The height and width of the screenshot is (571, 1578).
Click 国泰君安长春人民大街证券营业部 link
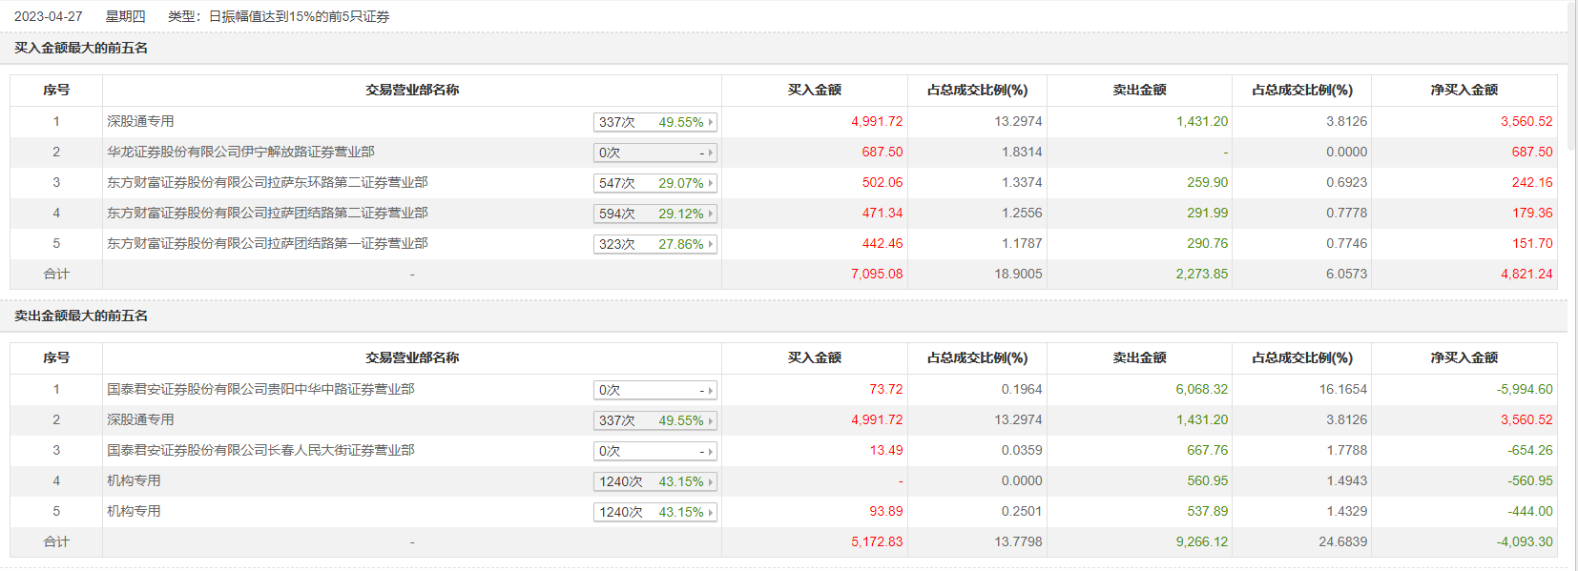[x=260, y=450]
